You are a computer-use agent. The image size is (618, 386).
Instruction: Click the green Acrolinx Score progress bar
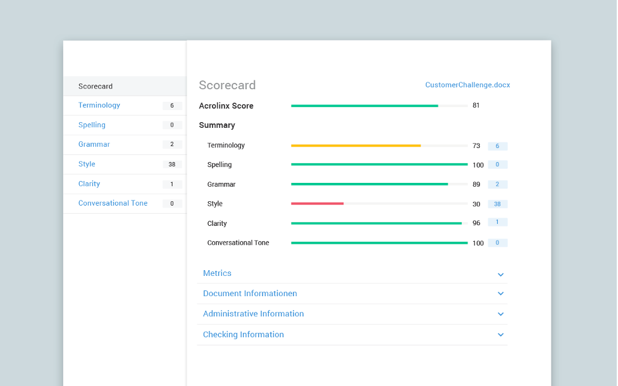click(364, 106)
